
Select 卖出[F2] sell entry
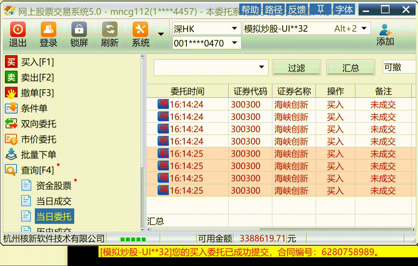click(30, 77)
